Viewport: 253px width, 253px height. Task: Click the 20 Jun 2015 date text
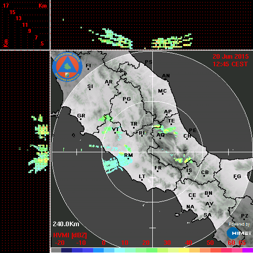[x=231, y=57]
